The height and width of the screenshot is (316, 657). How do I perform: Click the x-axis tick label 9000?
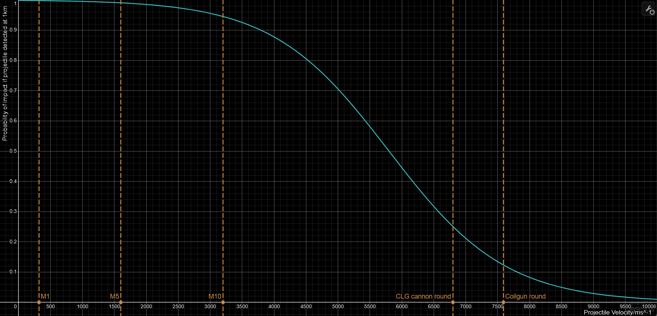click(593, 306)
